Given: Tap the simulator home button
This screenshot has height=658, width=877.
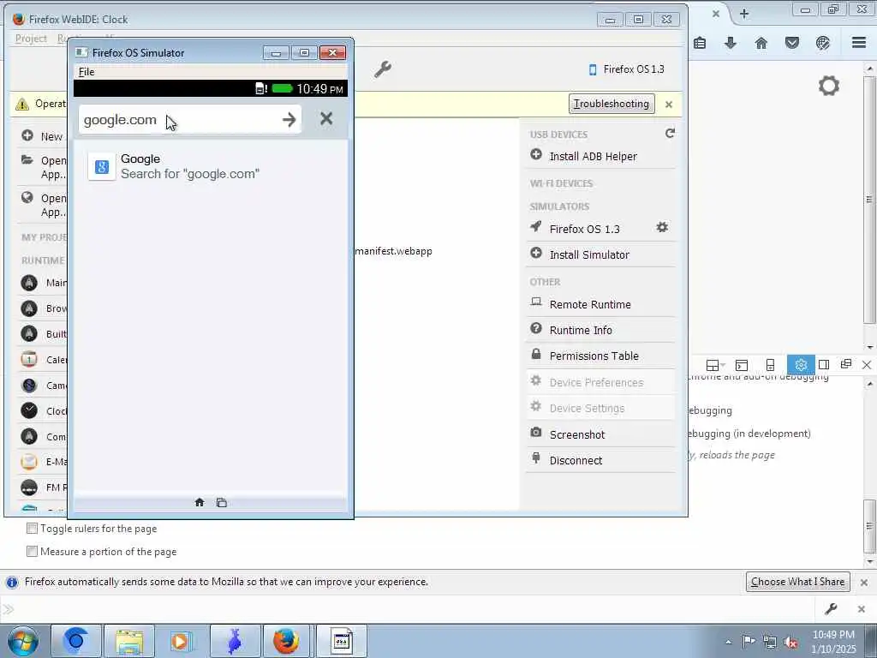Looking at the screenshot, I should [199, 502].
